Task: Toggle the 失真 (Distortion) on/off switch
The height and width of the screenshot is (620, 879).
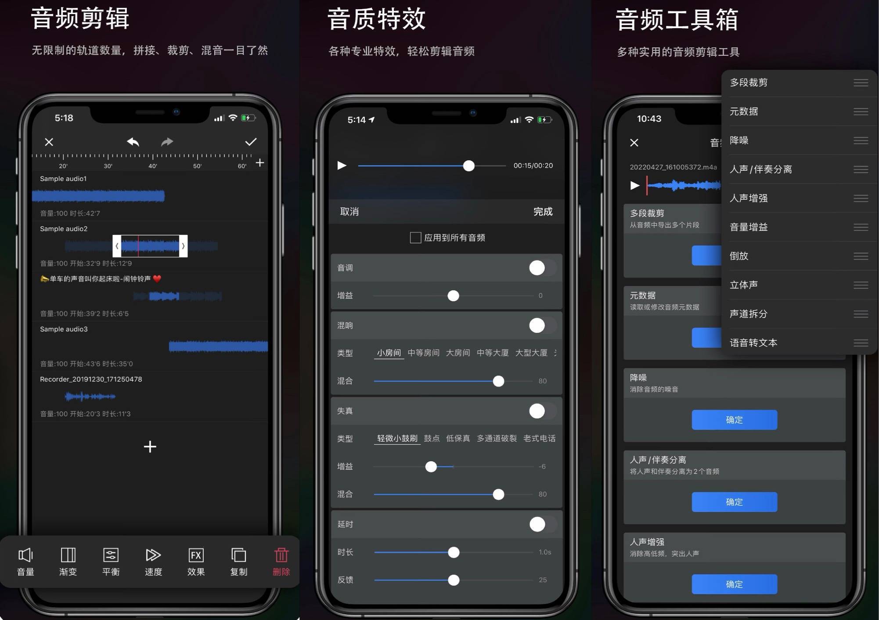Action: [x=536, y=409]
